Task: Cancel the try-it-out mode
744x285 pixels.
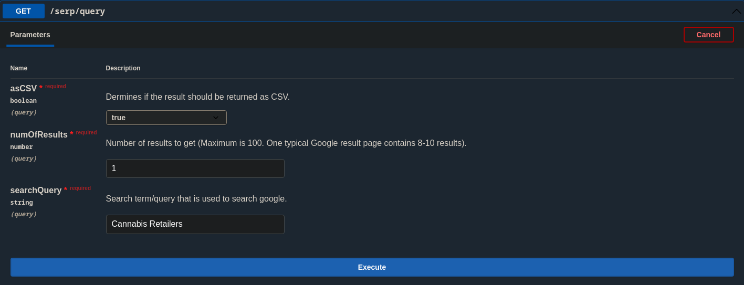Action: point(708,35)
